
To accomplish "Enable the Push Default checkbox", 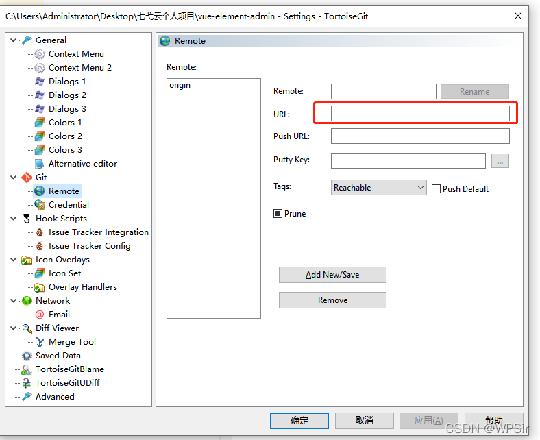I will click(x=436, y=189).
